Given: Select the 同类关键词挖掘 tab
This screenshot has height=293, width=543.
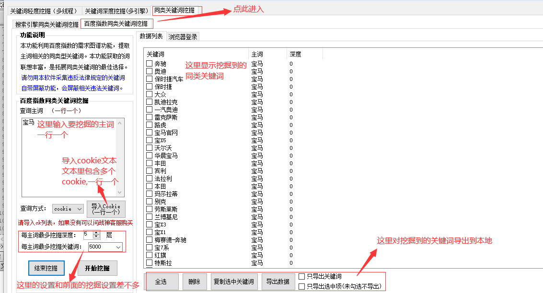Looking at the screenshot, I should [x=174, y=11].
